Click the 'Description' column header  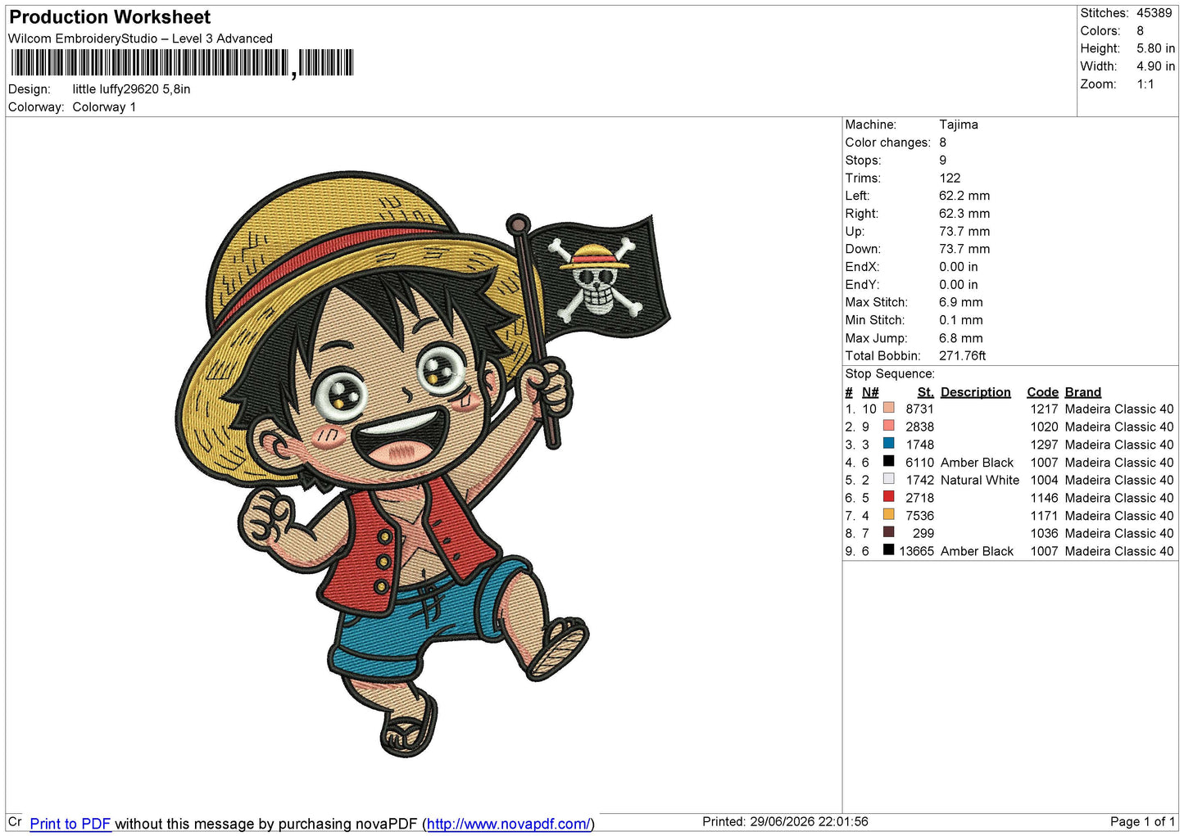(976, 392)
